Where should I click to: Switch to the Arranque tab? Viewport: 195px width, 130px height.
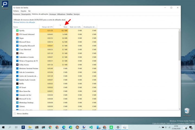53,14
